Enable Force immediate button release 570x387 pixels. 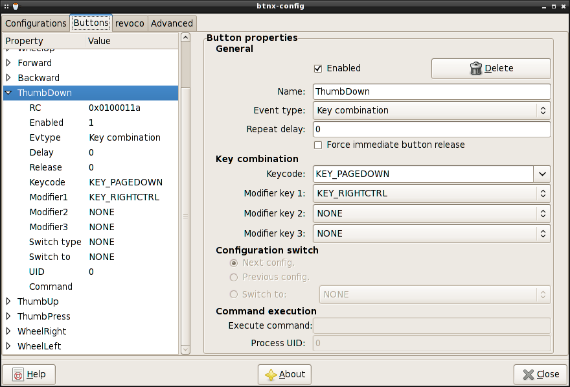[x=318, y=145]
